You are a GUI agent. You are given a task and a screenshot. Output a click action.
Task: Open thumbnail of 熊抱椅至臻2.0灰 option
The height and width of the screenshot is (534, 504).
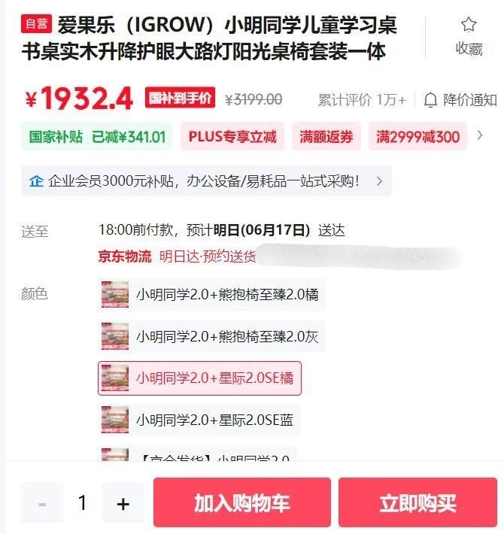pos(115,336)
